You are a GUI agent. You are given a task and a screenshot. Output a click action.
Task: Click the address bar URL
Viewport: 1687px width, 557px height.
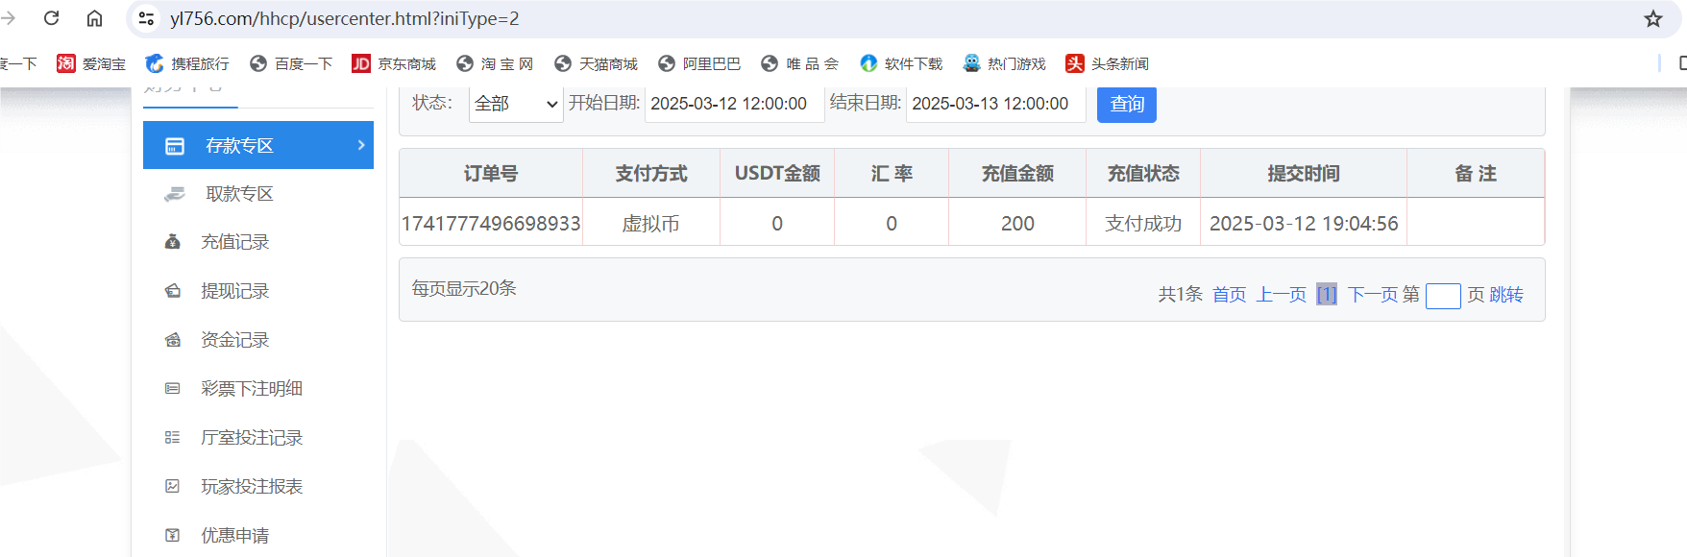pyautogui.click(x=344, y=18)
